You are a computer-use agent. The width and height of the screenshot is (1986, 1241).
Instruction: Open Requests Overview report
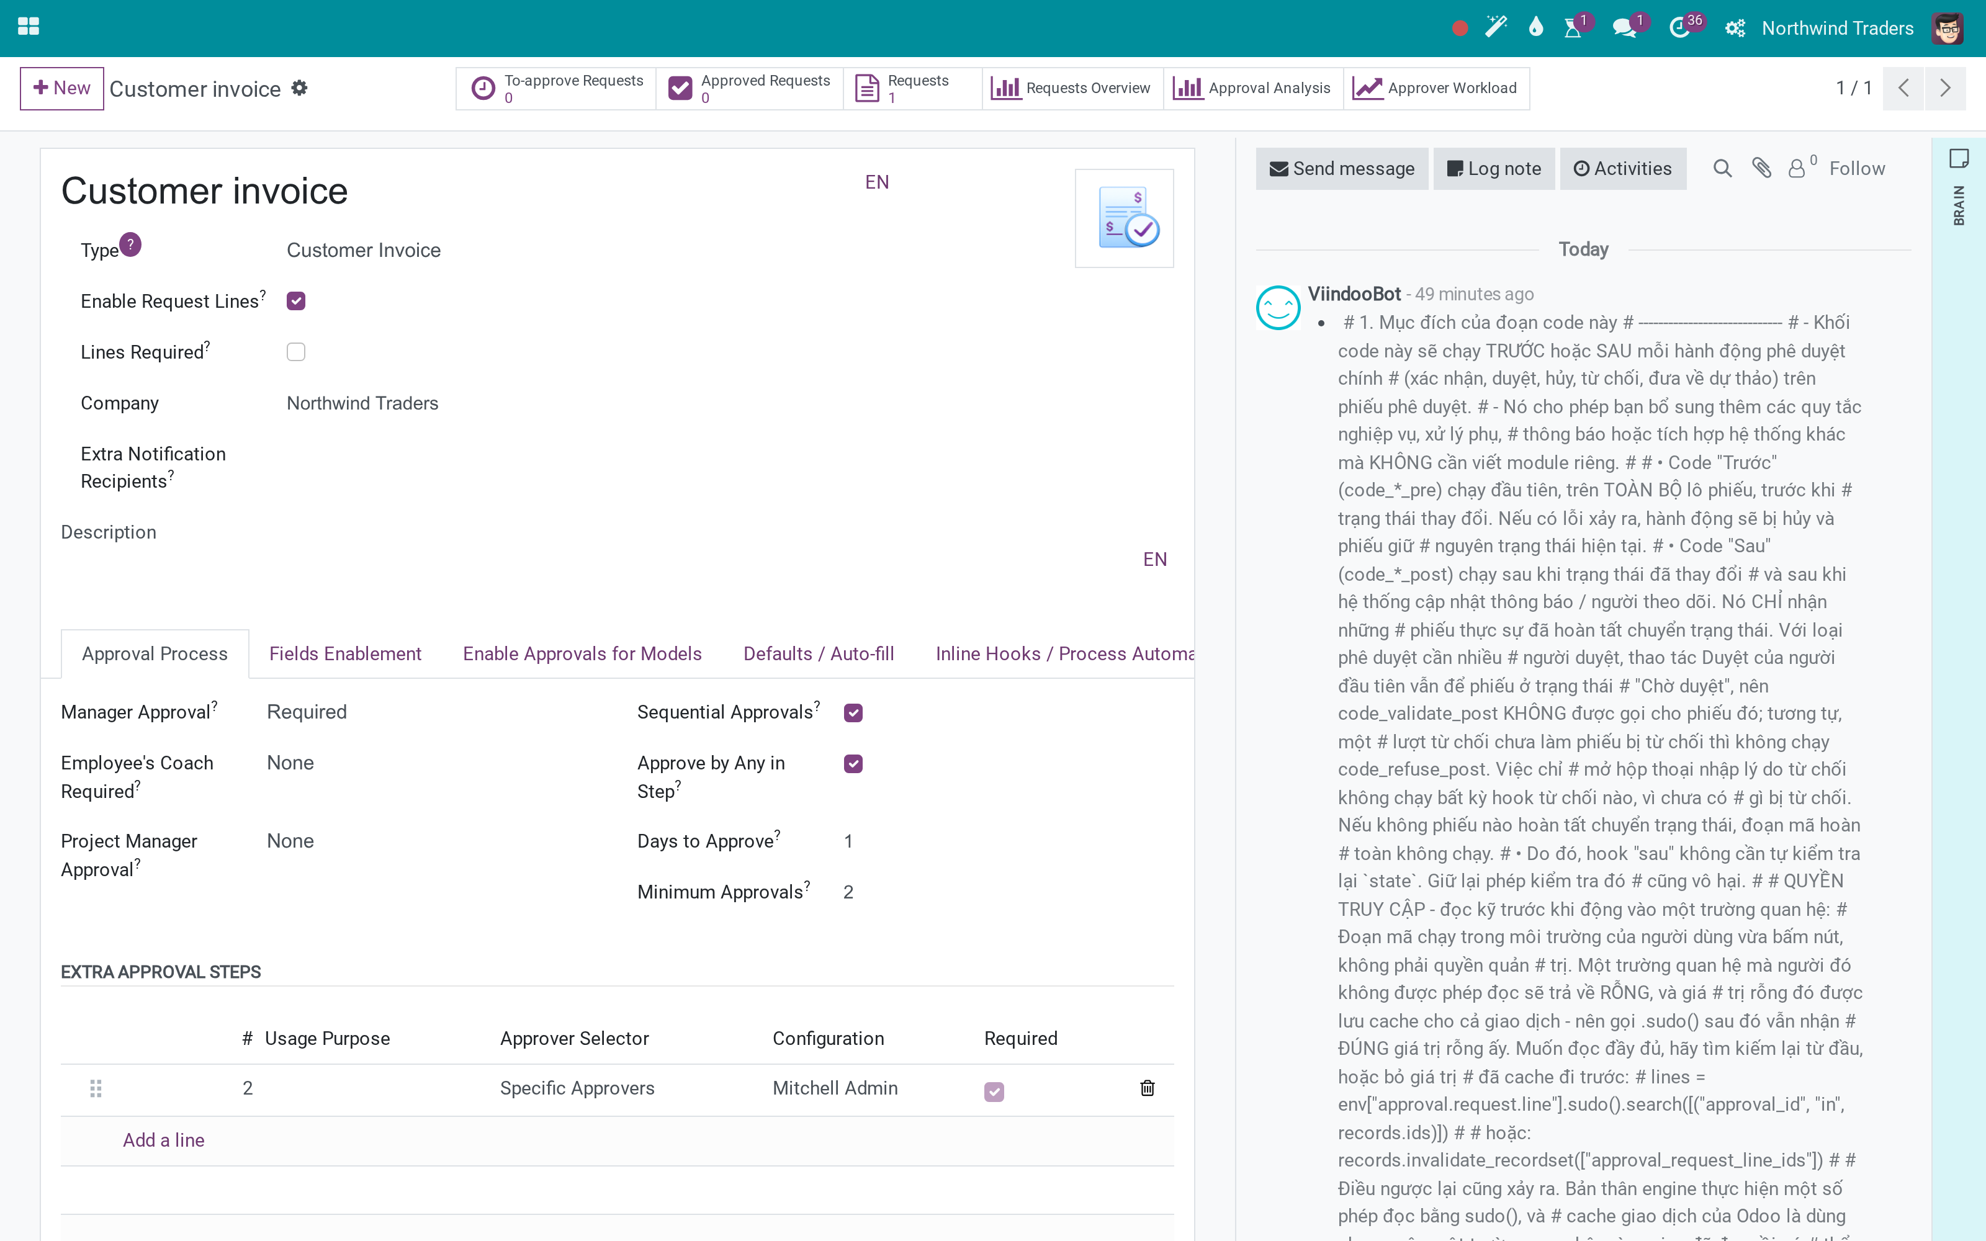[1072, 88]
